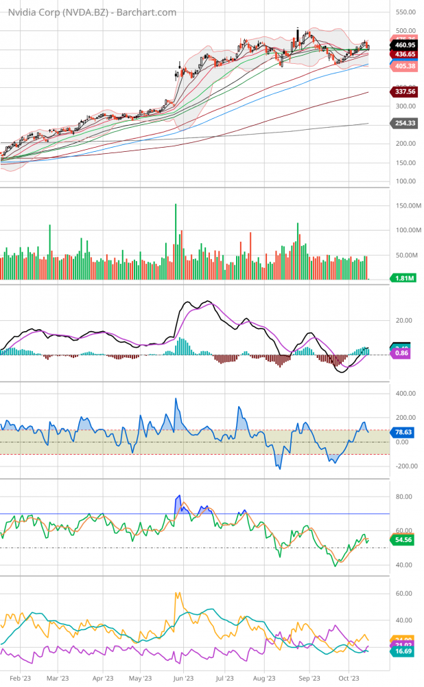
Task: Click the 400.00 label on the oscillator axis
Action: [x=407, y=394]
